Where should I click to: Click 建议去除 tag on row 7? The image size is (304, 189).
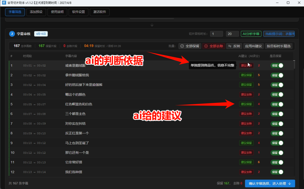(x=246, y=124)
